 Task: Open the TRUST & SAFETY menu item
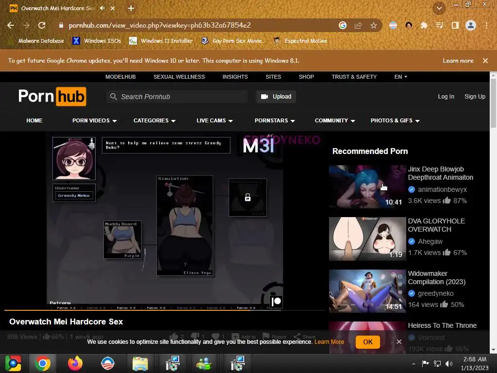(354, 77)
